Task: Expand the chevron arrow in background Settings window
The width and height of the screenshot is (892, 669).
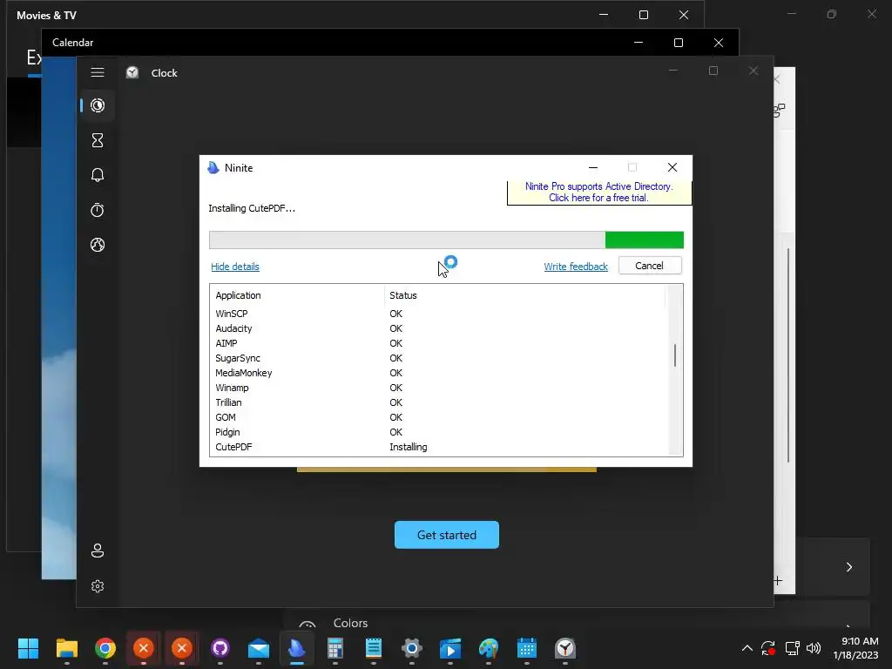Action: (x=848, y=566)
